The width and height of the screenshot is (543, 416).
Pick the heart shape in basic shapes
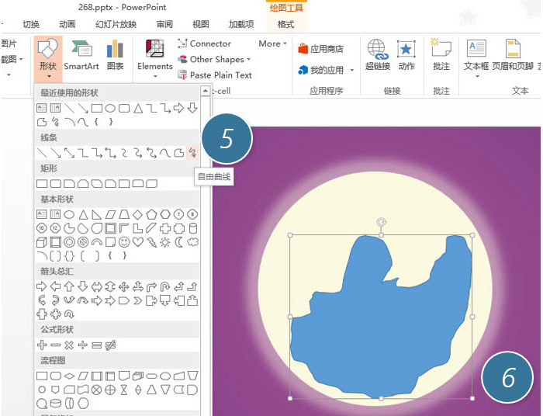(138, 242)
